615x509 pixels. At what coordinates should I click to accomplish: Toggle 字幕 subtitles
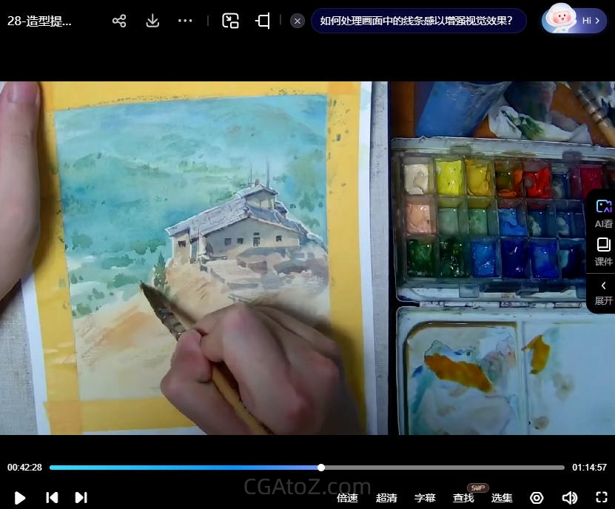tap(425, 498)
